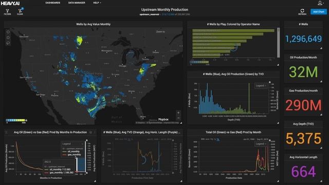Click the 290M gas production value
Viewport: 329px width, 185px height.
click(303, 105)
